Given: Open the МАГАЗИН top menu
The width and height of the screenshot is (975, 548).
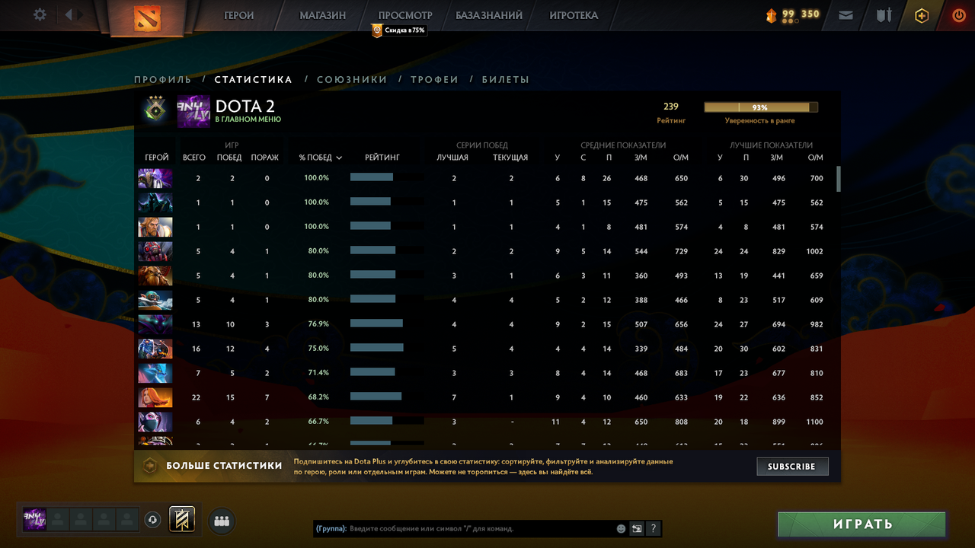Looking at the screenshot, I should click(322, 15).
